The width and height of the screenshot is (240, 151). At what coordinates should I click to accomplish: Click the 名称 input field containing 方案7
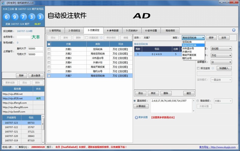[156, 38]
